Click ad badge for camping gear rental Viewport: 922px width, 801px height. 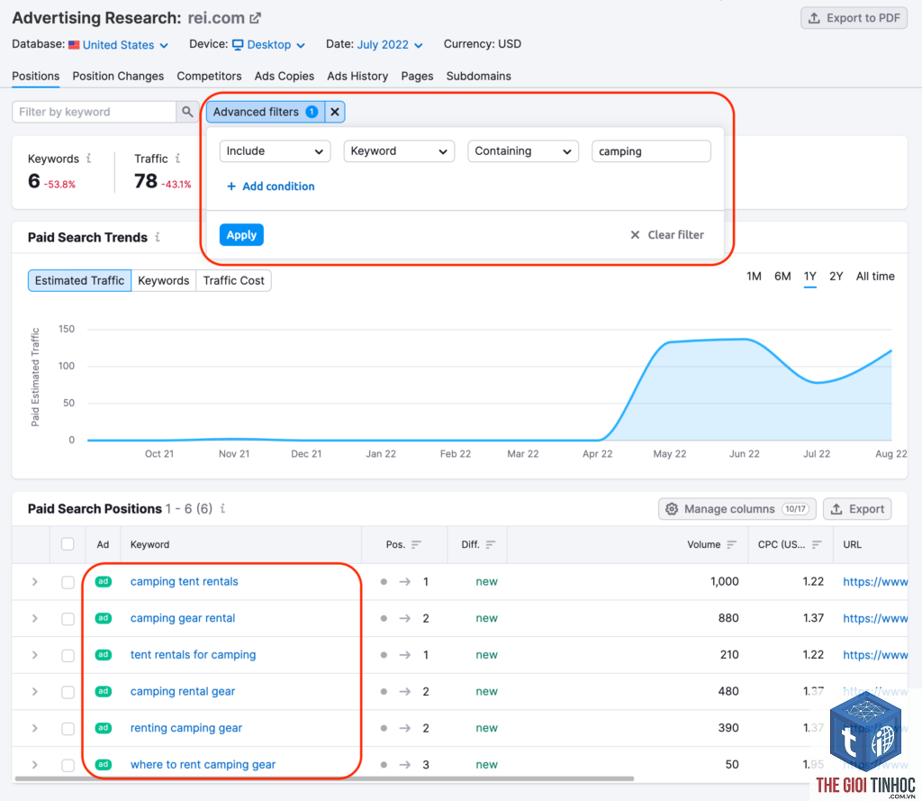coord(104,618)
